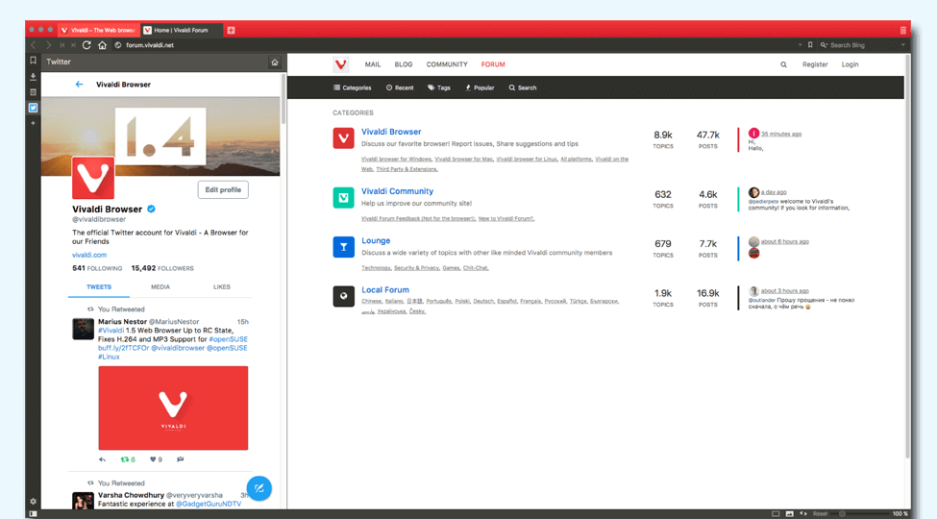Open the Bookmarks panel in the sidebar

tap(33, 61)
